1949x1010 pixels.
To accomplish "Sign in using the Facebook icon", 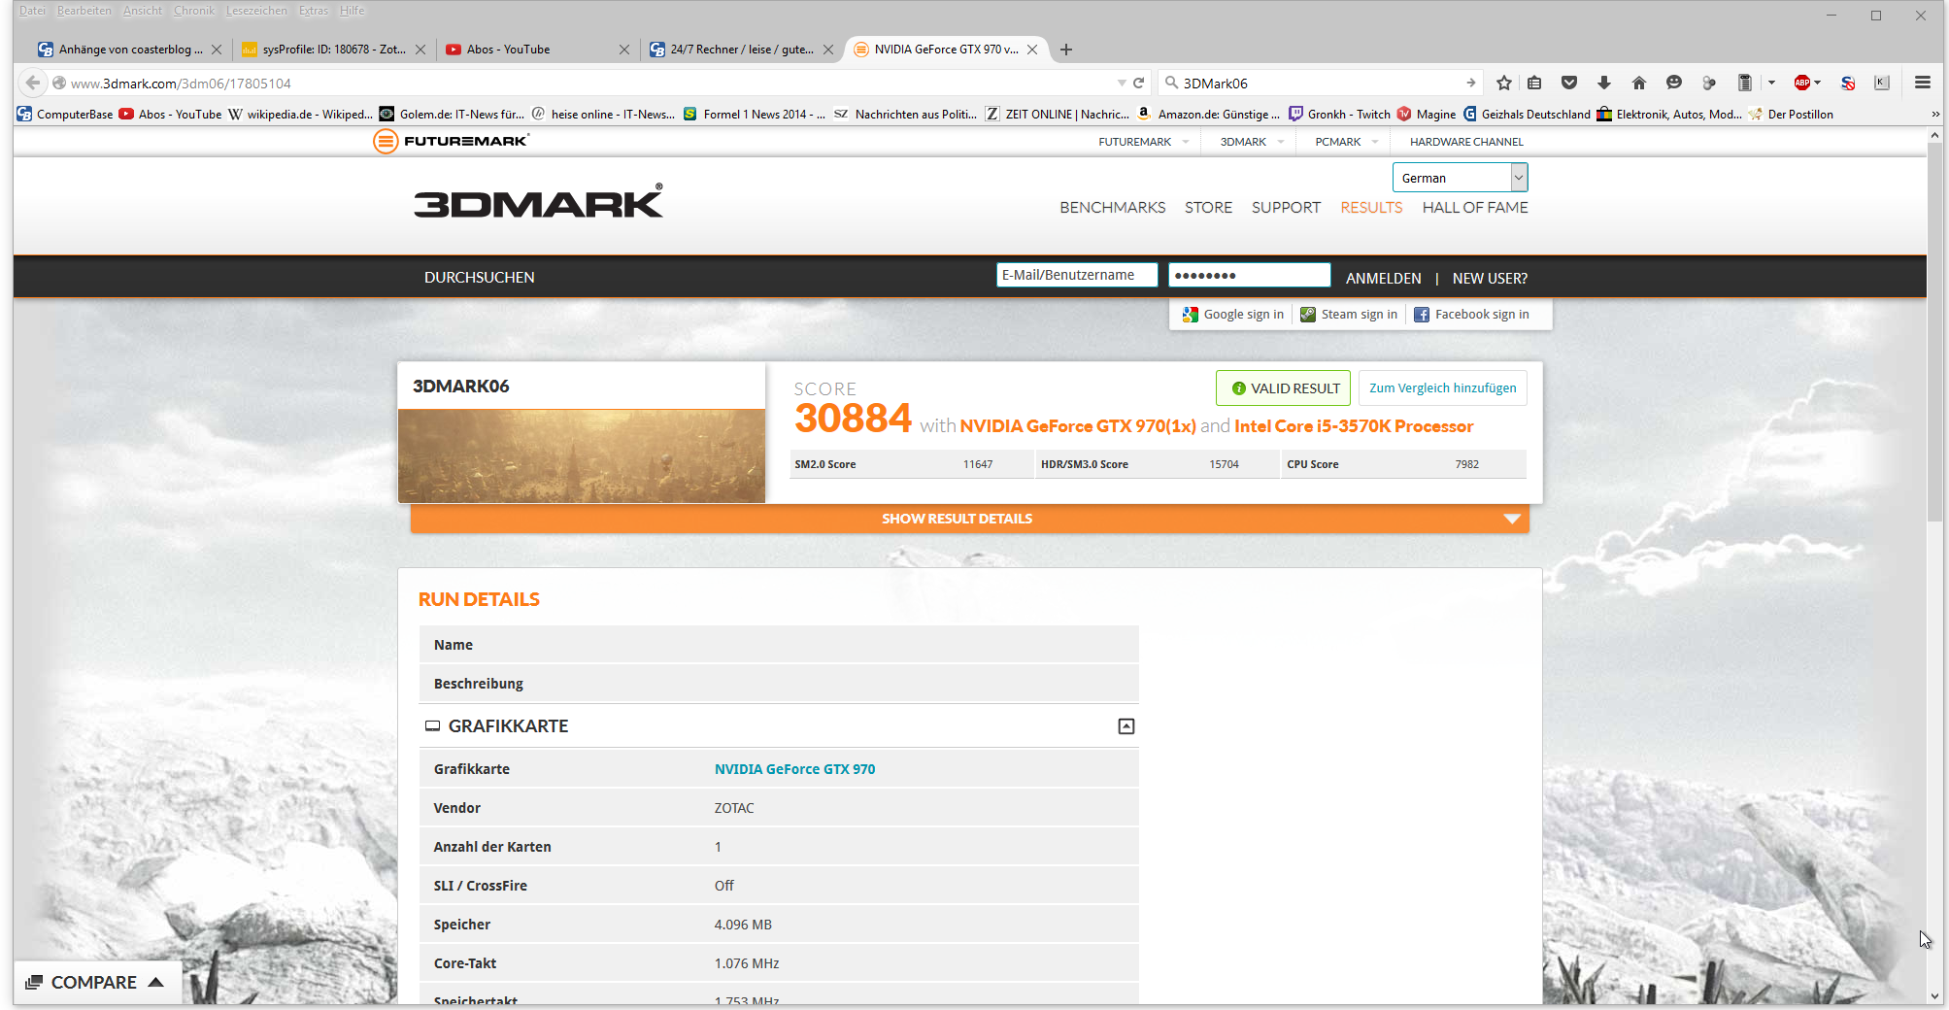I will pyautogui.click(x=1422, y=315).
